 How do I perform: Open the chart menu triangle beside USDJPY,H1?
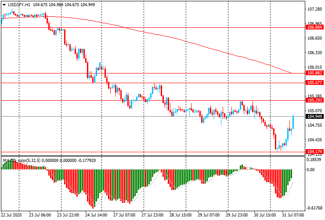tap(4, 5)
